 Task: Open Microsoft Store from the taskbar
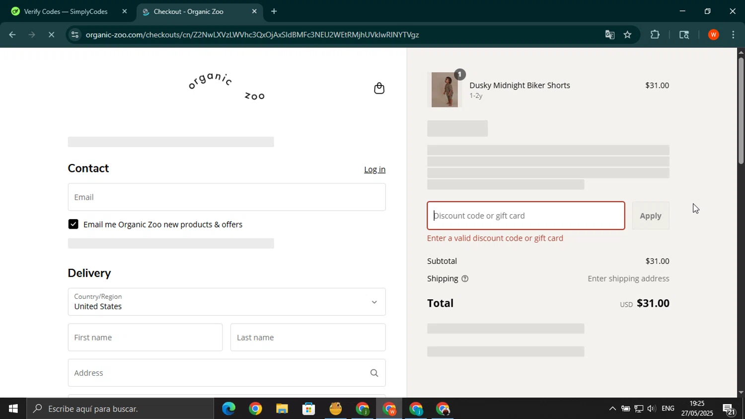click(x=309, y=409)
